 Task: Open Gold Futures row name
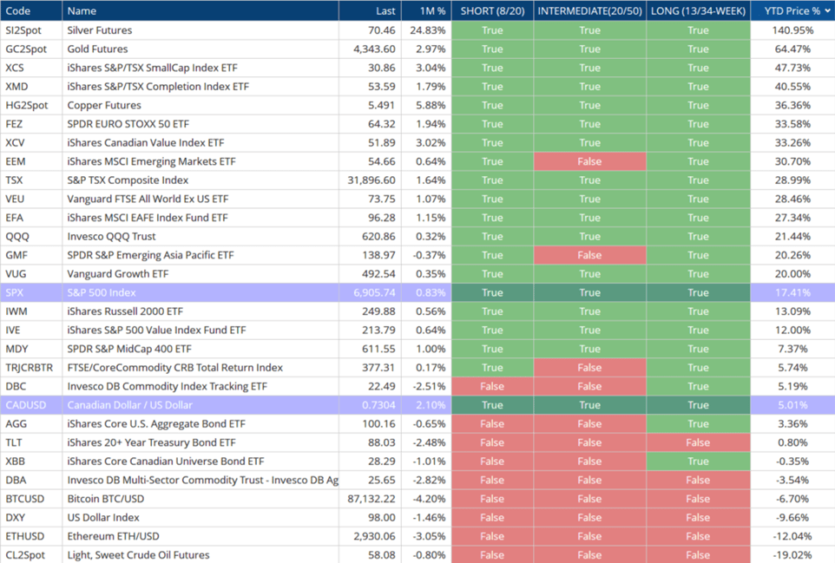97,49
